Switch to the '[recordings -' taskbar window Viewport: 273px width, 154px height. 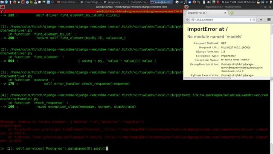pos(91,2)
